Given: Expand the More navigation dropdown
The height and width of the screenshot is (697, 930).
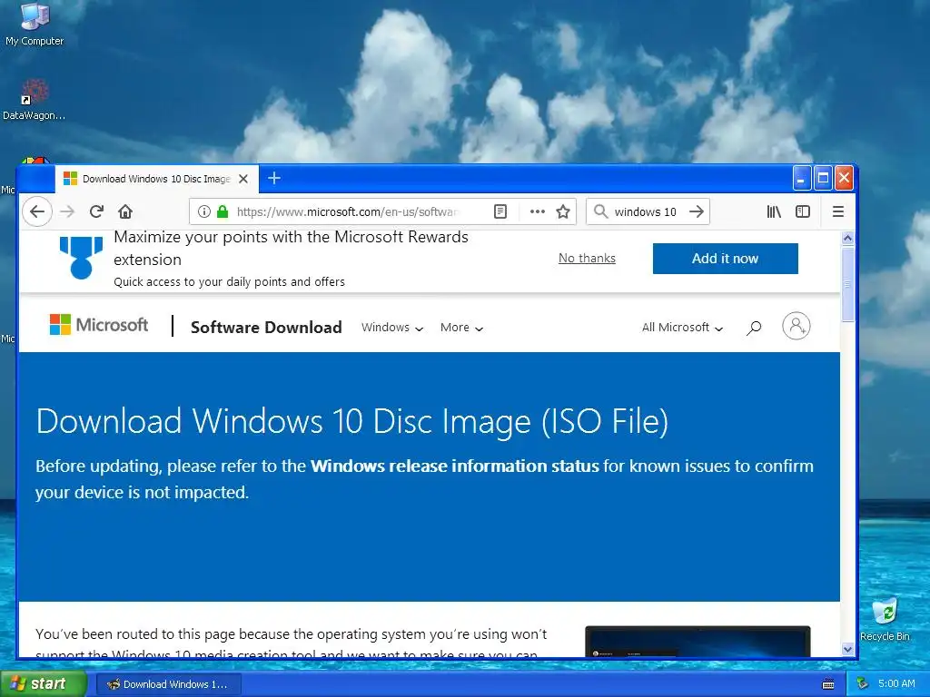Looking at the screenshot, I should [461, 327].
